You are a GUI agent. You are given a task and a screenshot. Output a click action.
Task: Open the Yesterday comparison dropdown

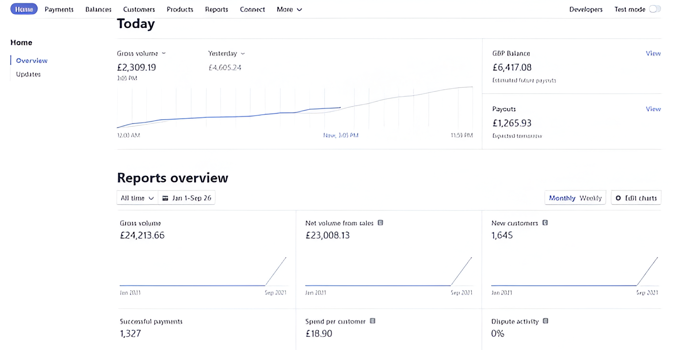[x=226, y=53]
